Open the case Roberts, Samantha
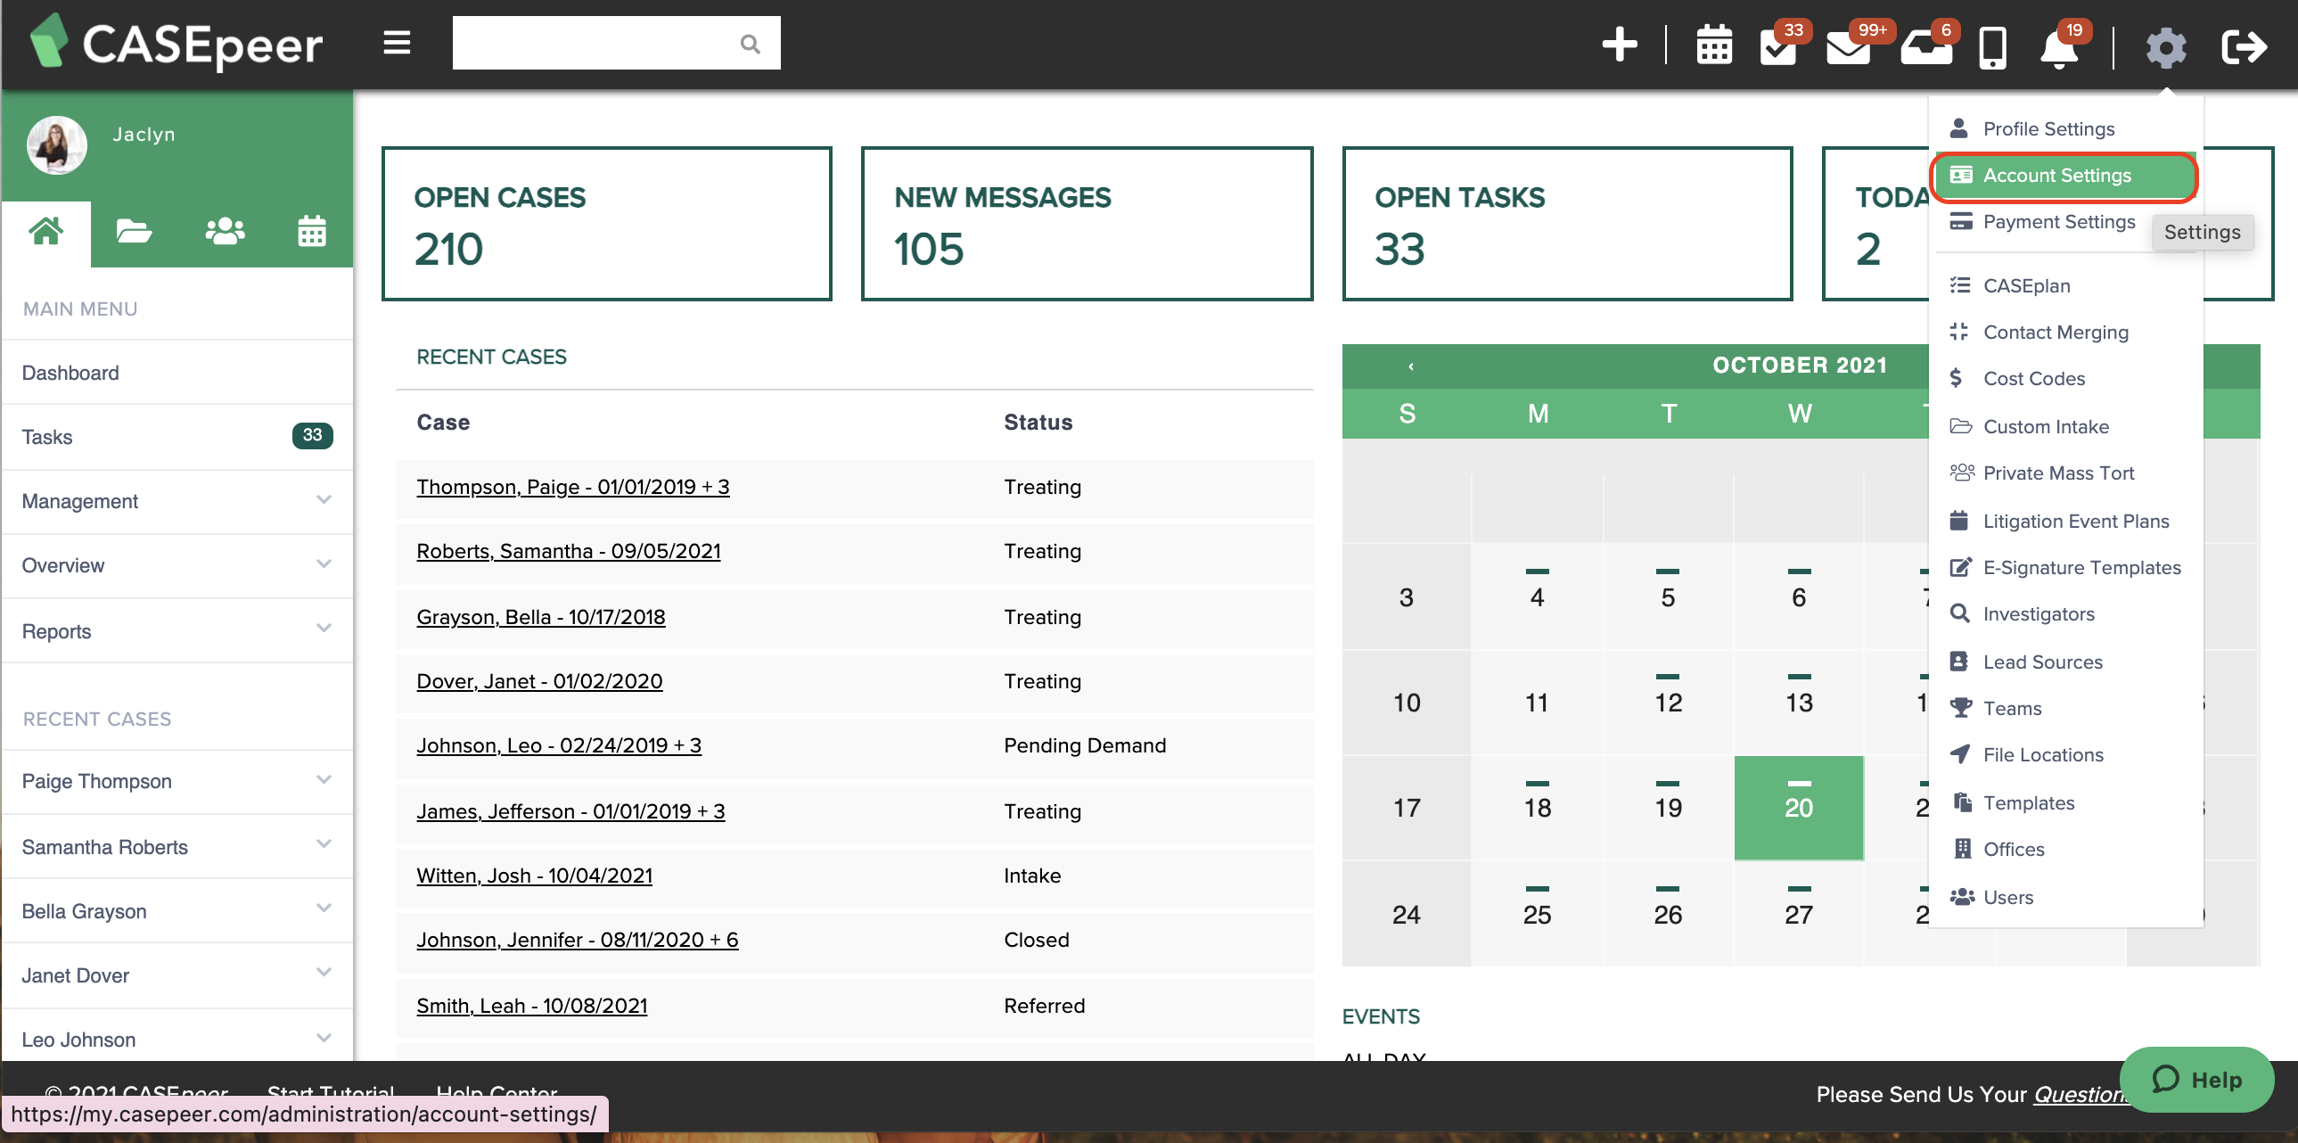2298x1143 pixels. coord(568,550)
